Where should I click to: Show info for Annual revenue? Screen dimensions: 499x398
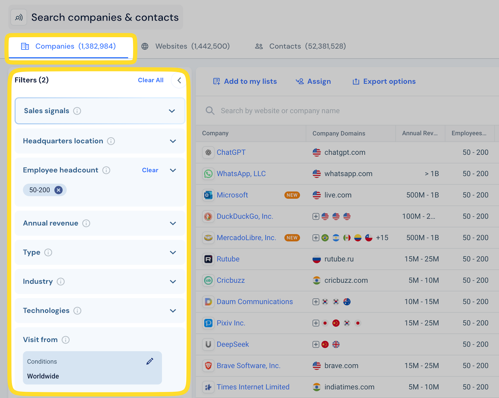pos(86,223)
